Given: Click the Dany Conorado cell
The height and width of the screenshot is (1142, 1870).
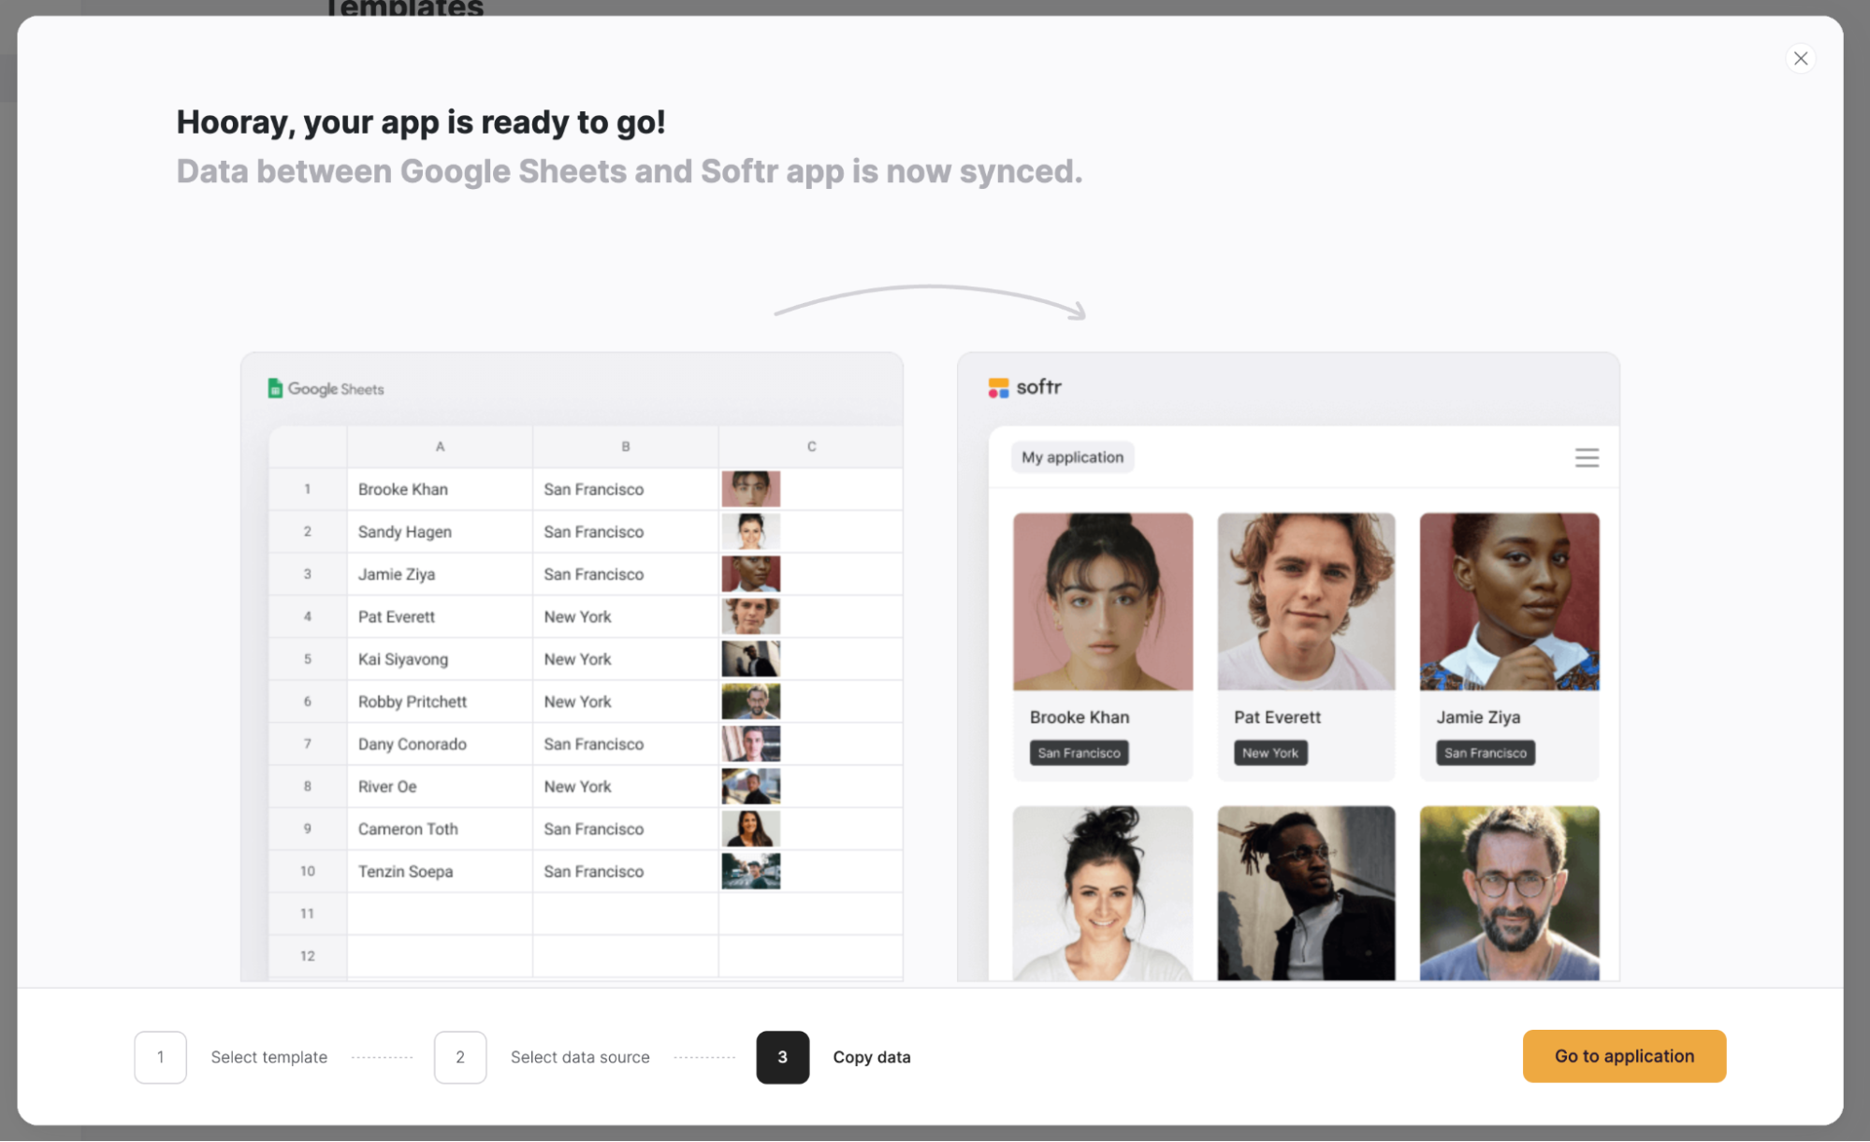Looking at the screenshot, I should coord(440,744).
